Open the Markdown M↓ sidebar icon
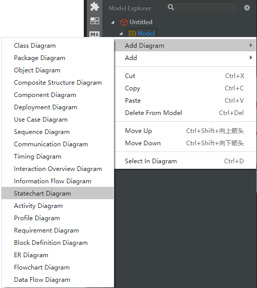The width and height of the screenshot is (257, 288). click(x=95, y=34)
